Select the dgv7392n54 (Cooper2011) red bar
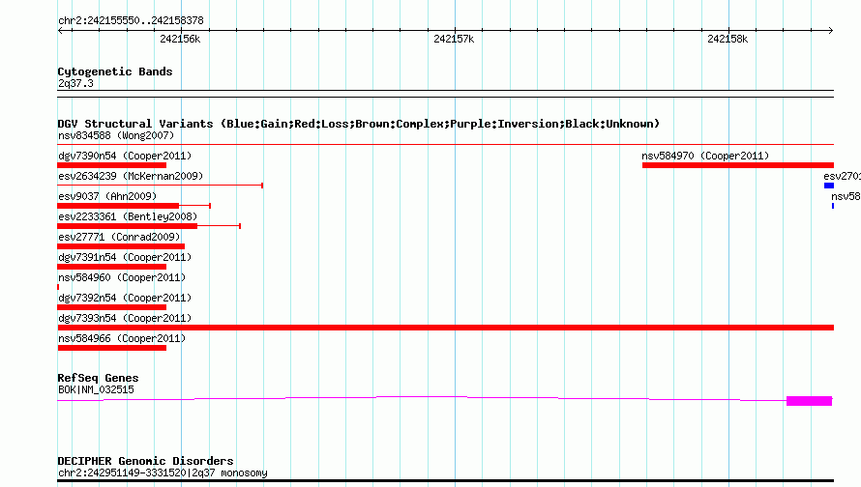The height and width of the screenshot is (487, 861). tap(112, 307)
